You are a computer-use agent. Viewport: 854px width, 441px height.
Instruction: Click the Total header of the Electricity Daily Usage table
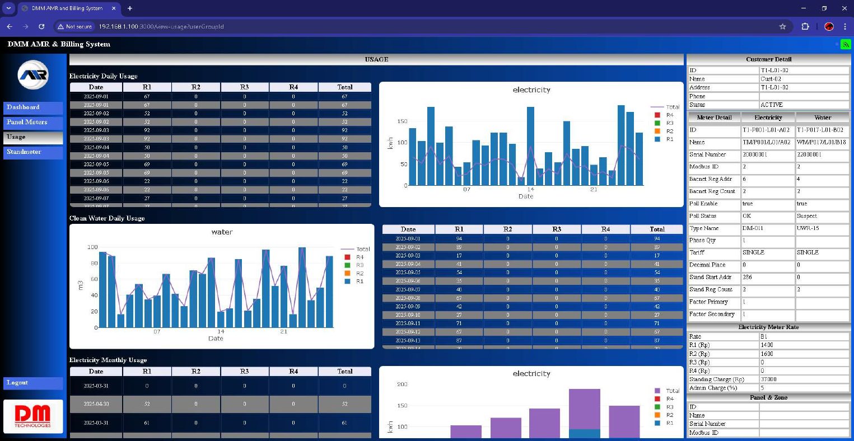[345, 87]
